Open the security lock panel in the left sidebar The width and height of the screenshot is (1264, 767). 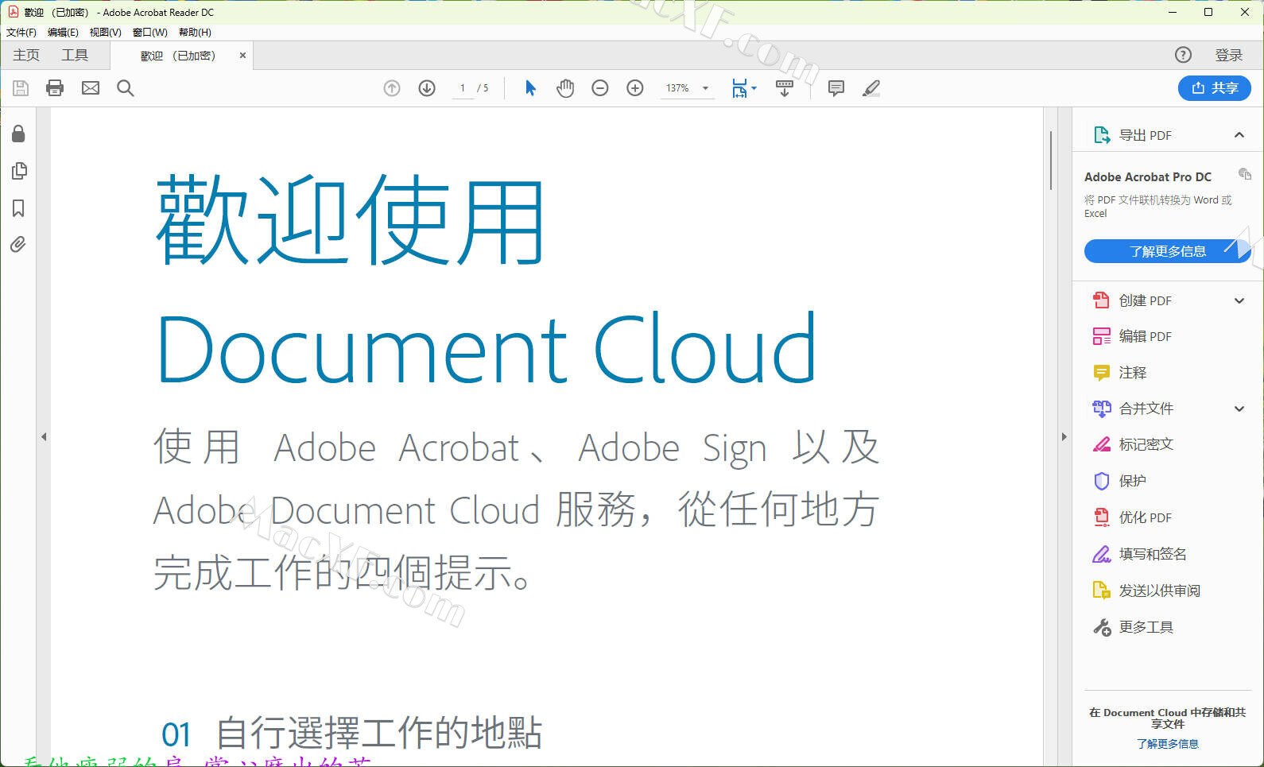point(18,134)
